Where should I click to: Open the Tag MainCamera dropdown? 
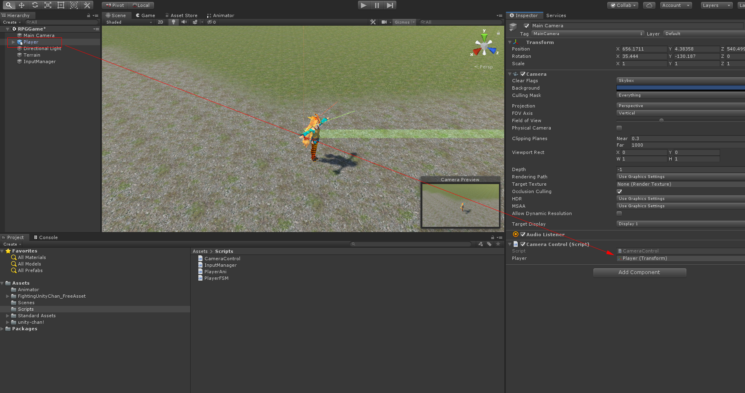588,34
